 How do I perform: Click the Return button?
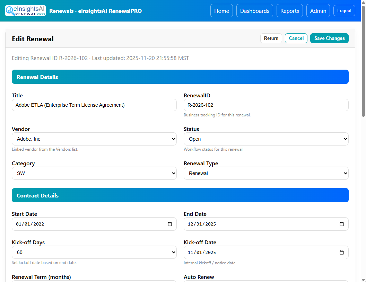271,38
